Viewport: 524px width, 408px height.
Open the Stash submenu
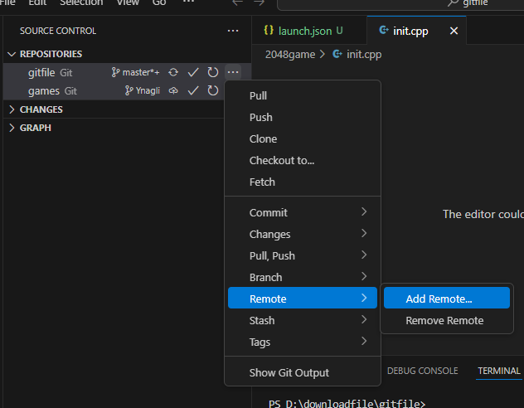click(x=303, y=320)
